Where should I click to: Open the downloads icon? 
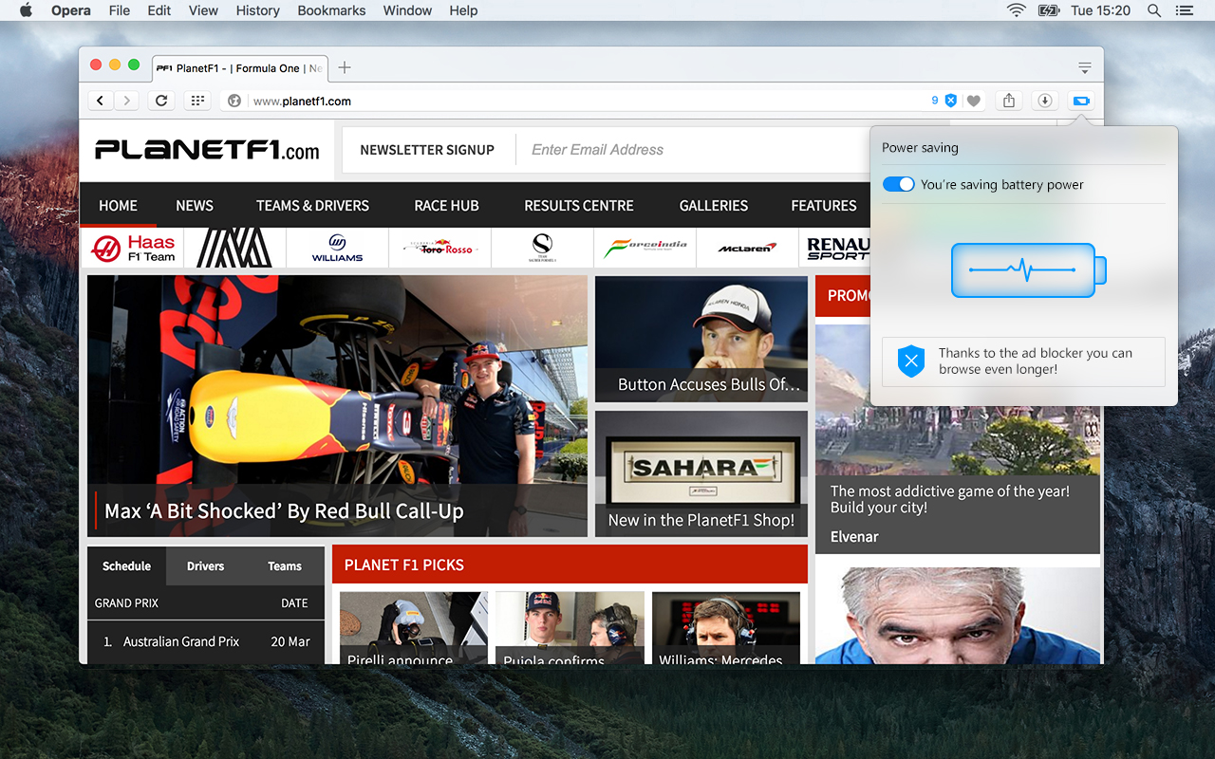[1045, 101]
